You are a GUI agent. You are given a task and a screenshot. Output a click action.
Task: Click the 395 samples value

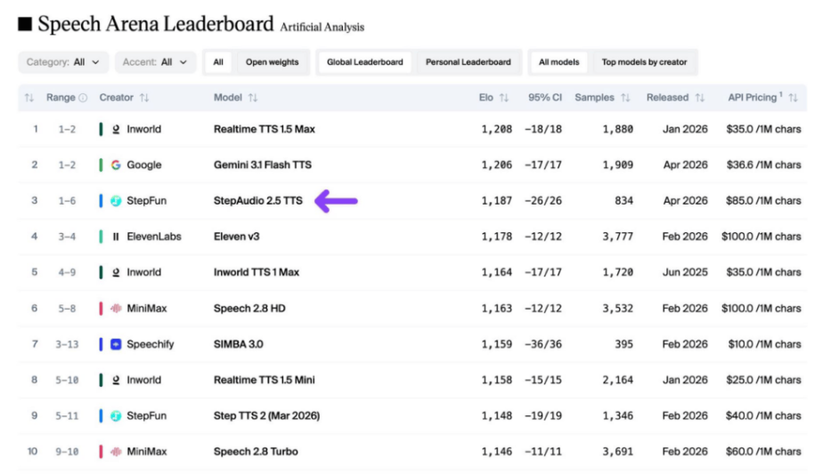click(623, 344)
